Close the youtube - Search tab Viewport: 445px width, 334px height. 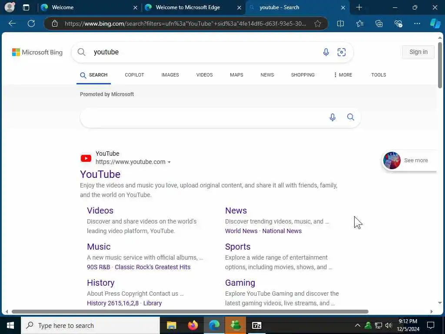coord(343,8)
